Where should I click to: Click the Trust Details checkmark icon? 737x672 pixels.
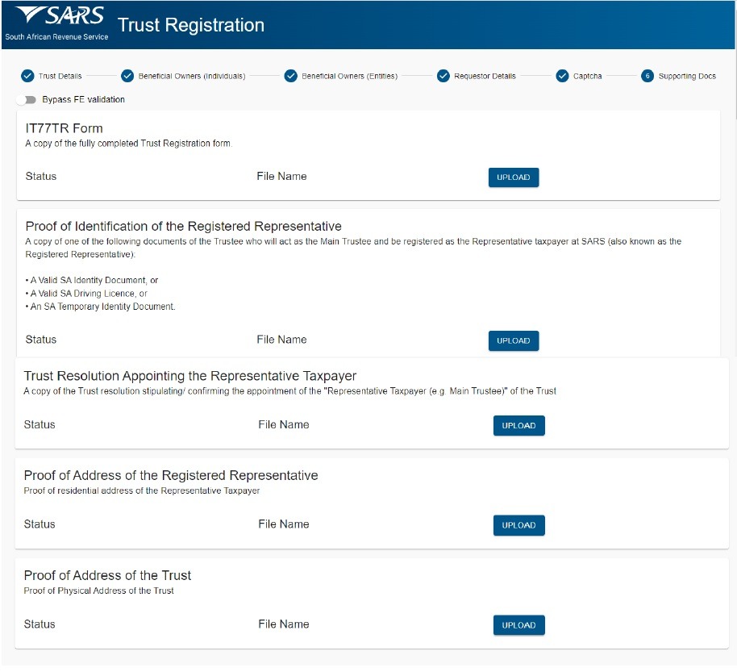tap(27, 76)
